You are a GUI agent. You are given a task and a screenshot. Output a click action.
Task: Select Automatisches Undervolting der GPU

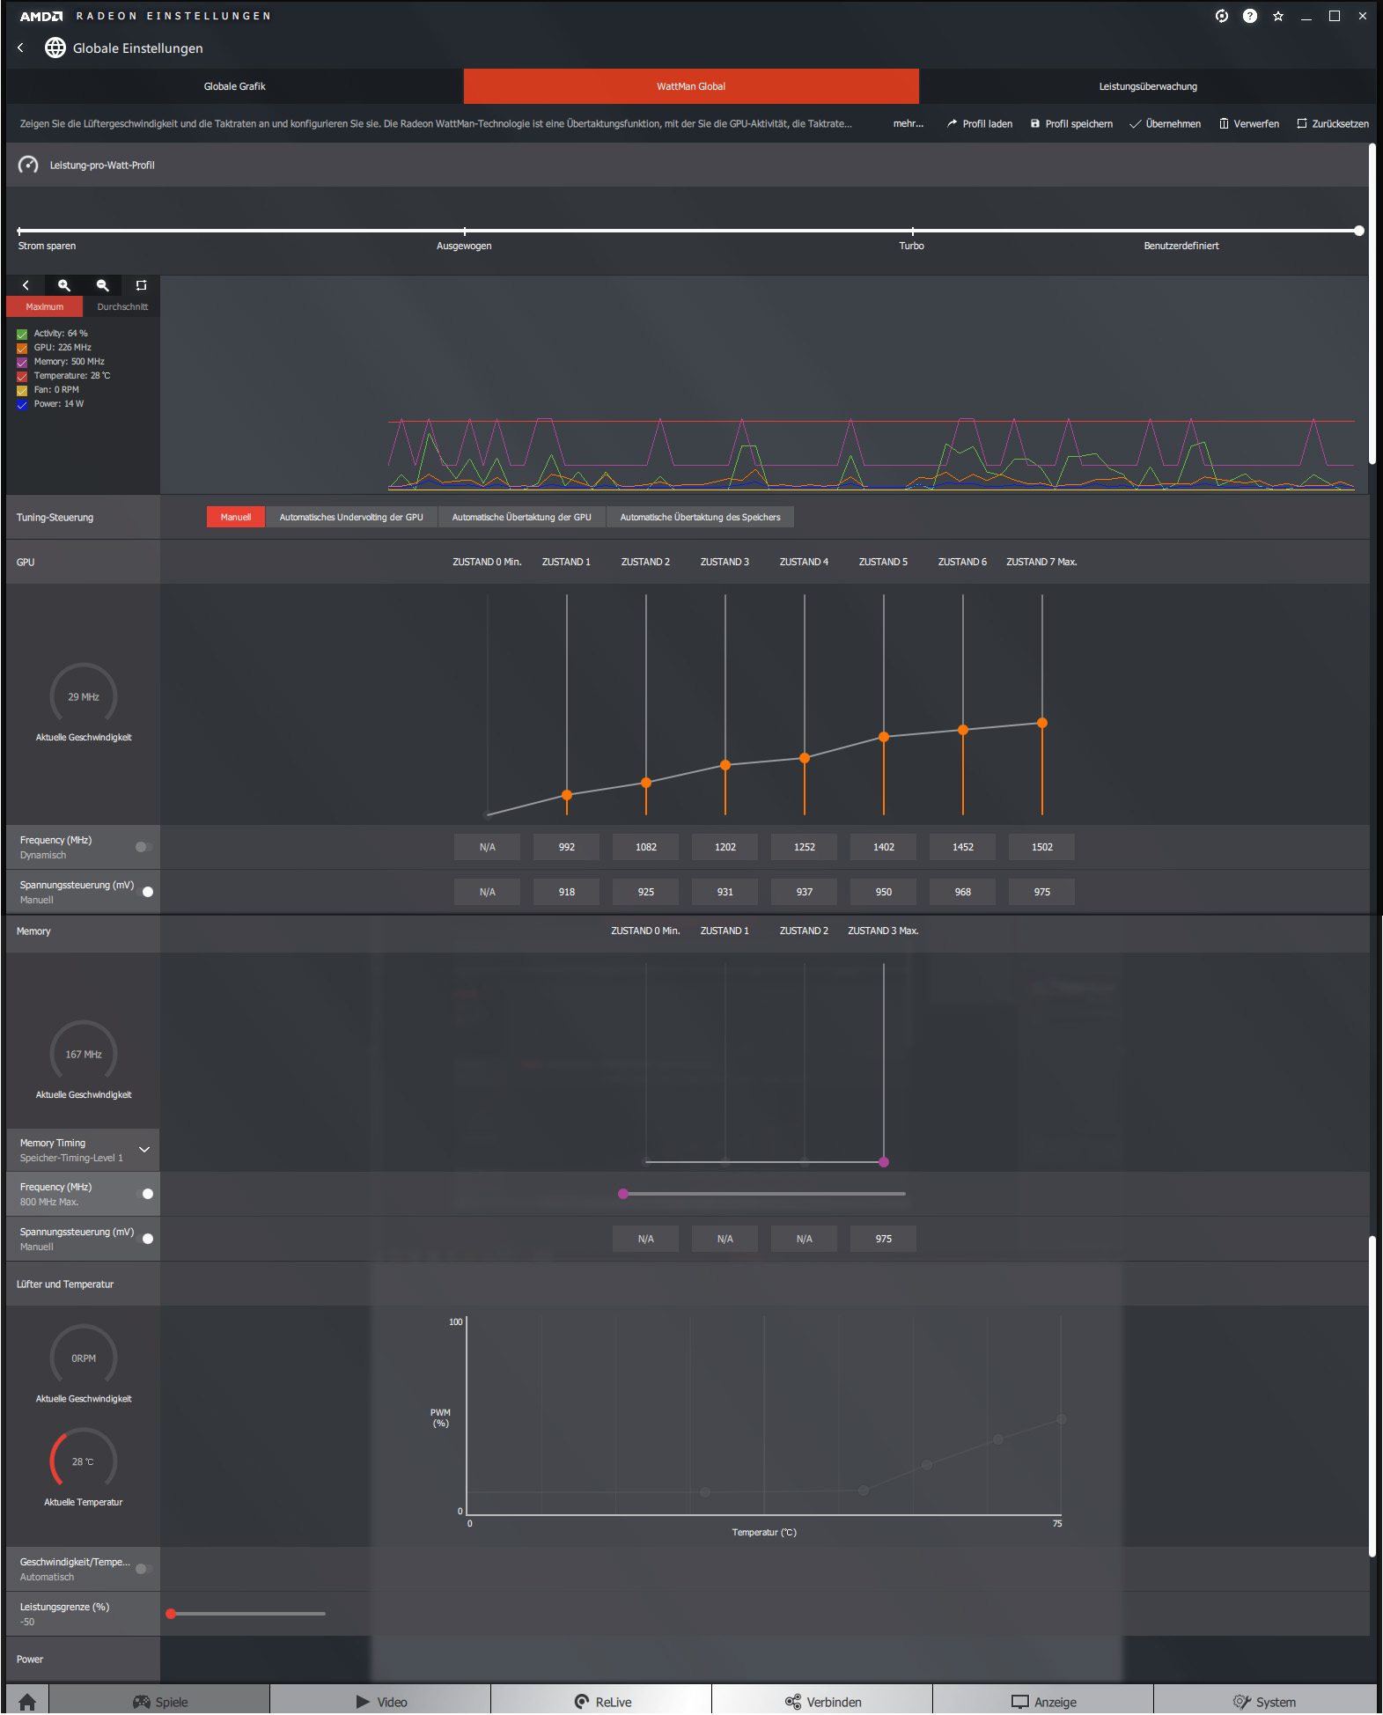point(351,517)
